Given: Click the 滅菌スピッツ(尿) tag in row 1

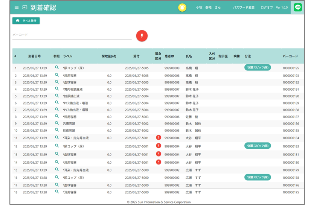Looking at the screenshot, I should tap(258, 67).
